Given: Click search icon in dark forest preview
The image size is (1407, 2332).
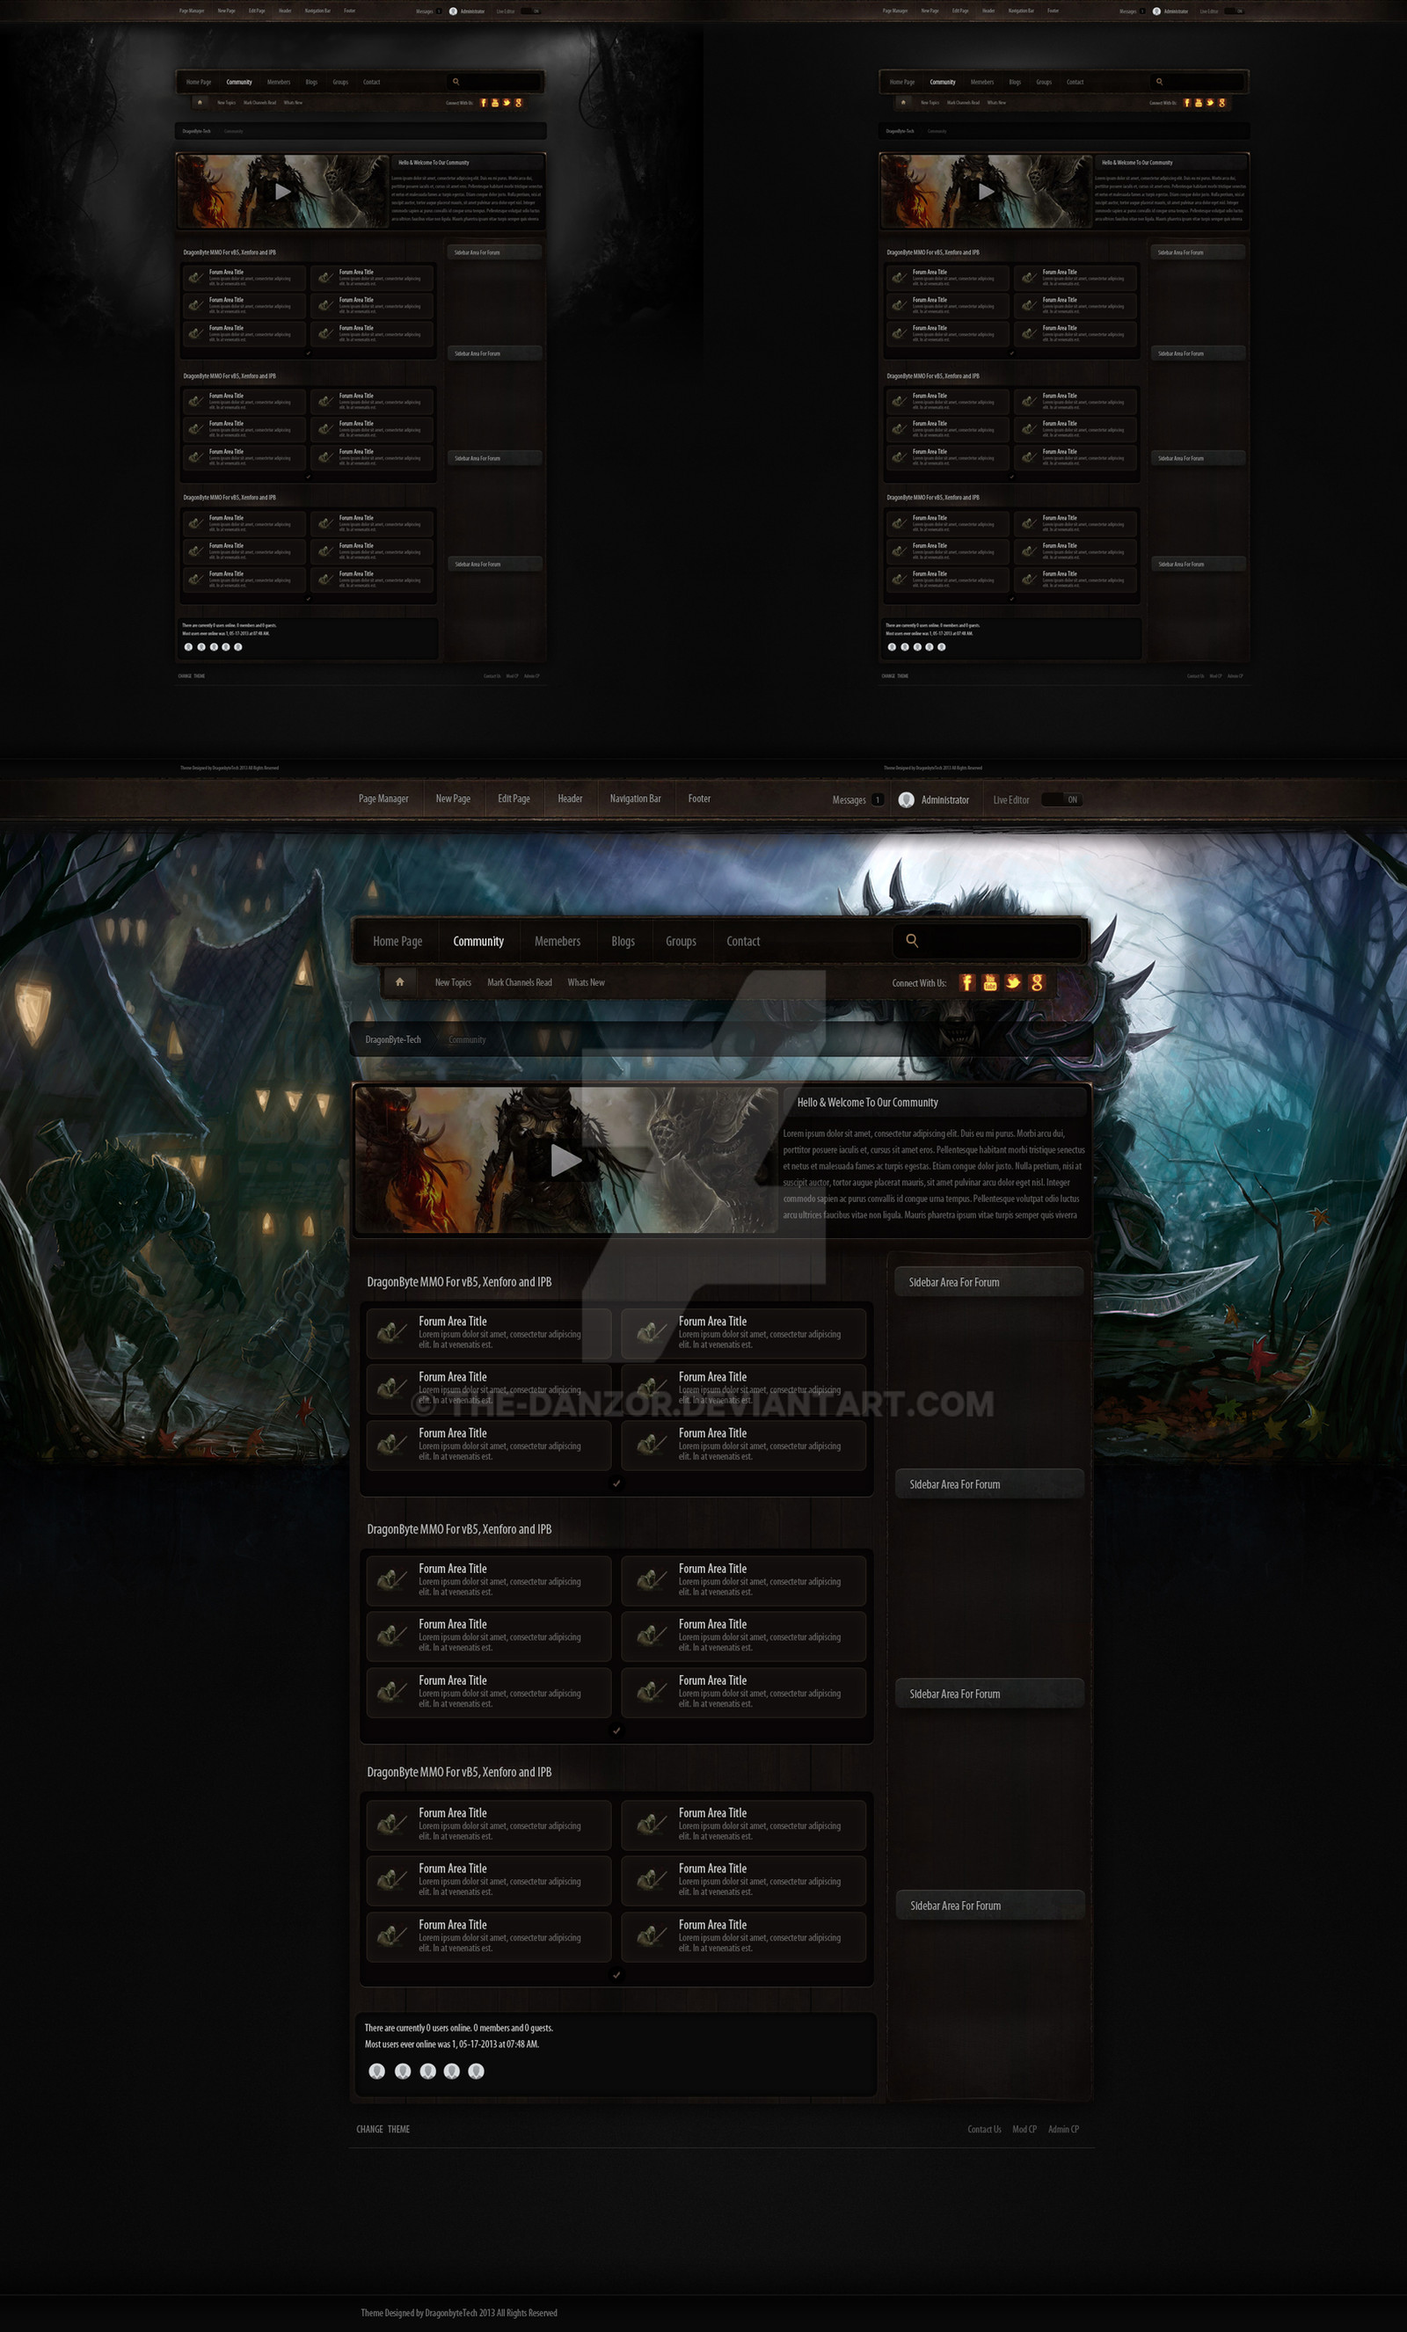Looking at the screenshot, I should point(456,82).
